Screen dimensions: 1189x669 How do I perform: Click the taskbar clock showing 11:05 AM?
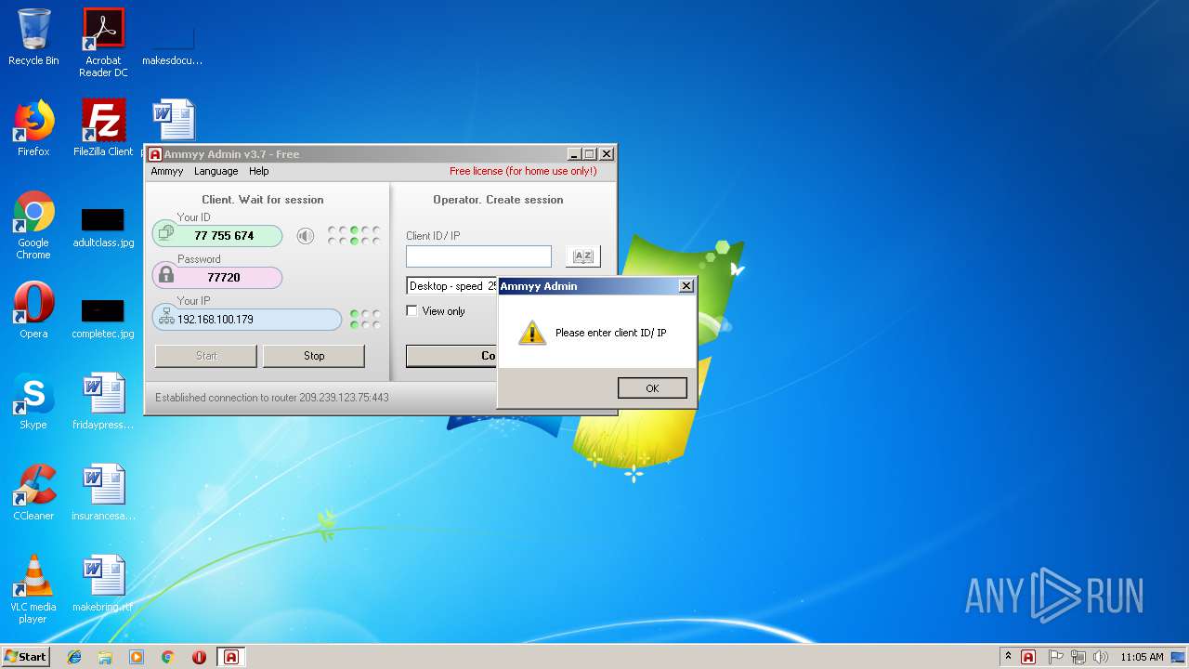pyautogui.click(x=1142, y=657)
